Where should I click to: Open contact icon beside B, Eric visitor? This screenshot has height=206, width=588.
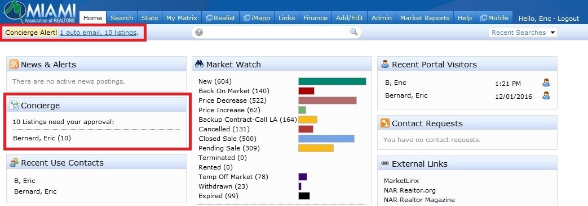(x=546, y=83)
